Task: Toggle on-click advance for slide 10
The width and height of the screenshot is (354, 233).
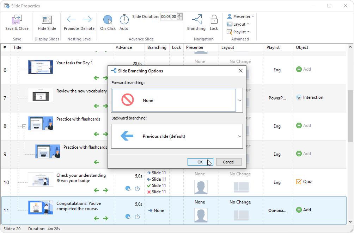Action: (x=128, y=189)
